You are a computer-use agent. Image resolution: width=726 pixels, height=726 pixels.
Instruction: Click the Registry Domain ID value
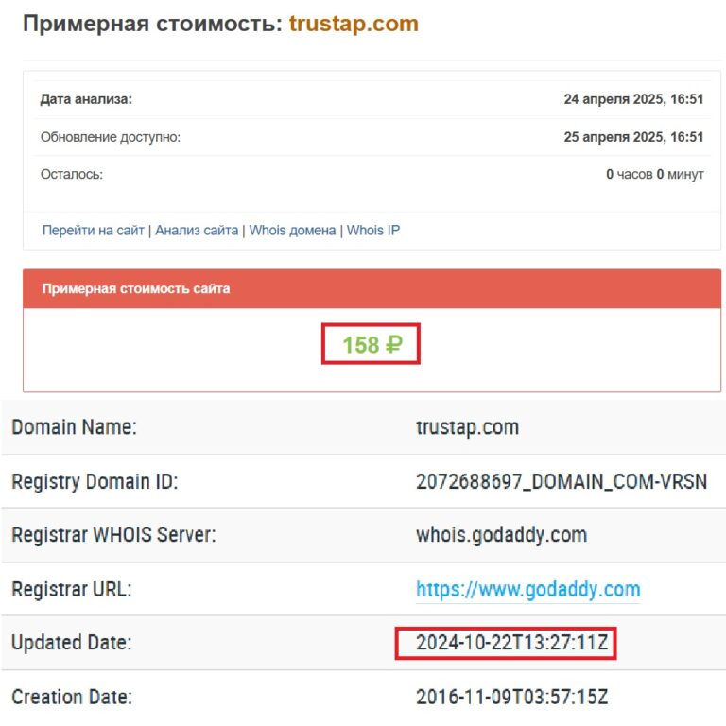[561, 481]
